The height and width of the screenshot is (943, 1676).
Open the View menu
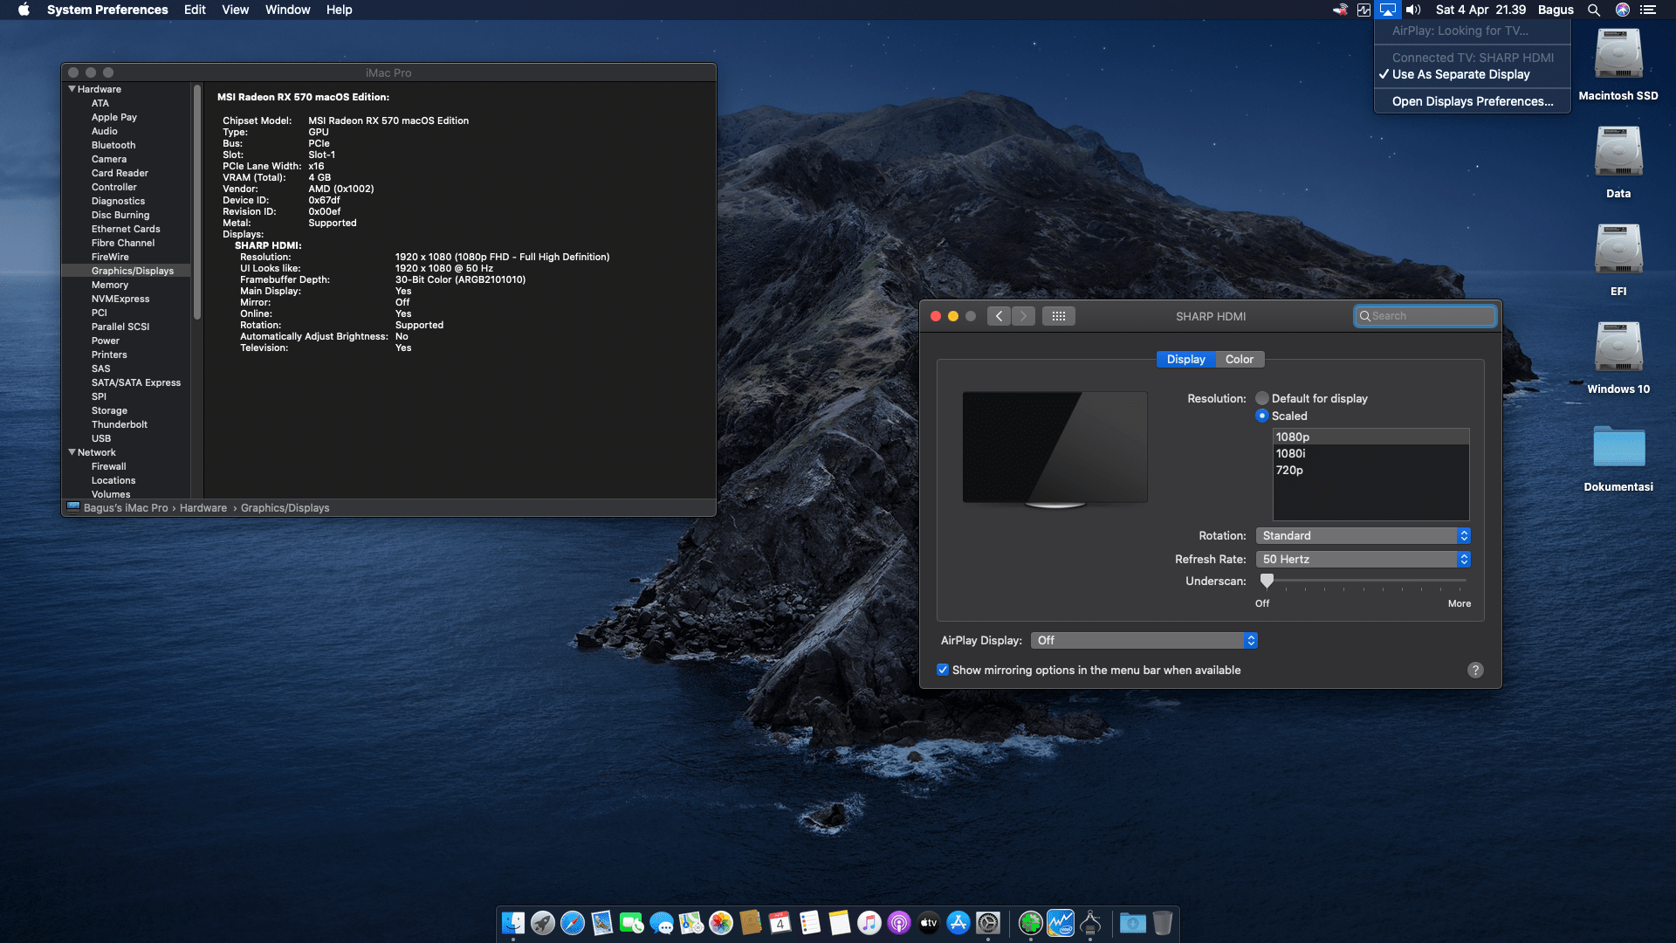click(235, 10)
